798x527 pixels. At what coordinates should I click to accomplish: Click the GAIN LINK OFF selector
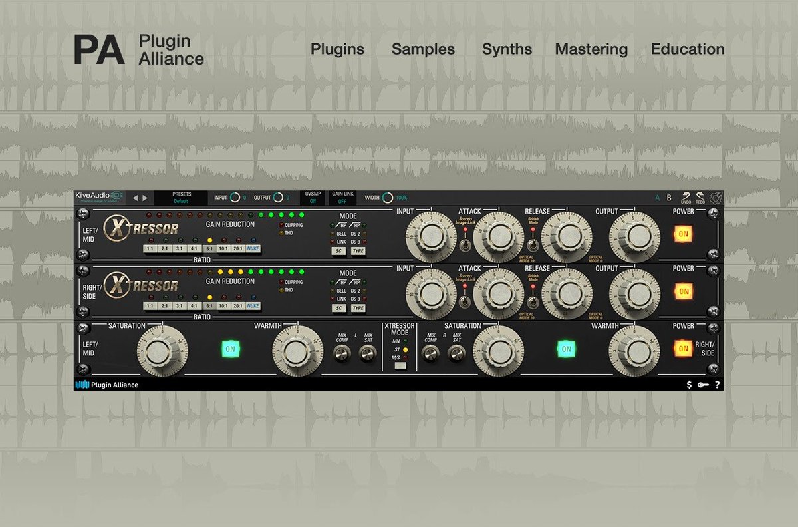pos(342,198)
